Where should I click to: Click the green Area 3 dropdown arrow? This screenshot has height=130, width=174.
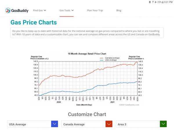pos(163,124)
